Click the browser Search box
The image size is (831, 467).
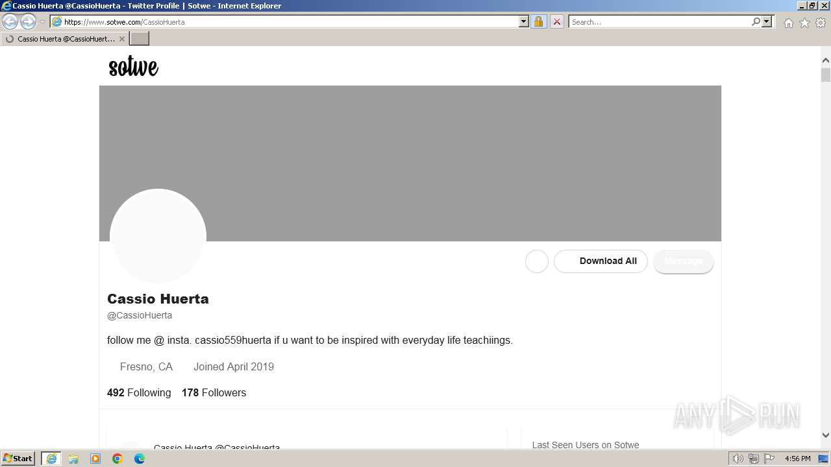tap(660, 21)
